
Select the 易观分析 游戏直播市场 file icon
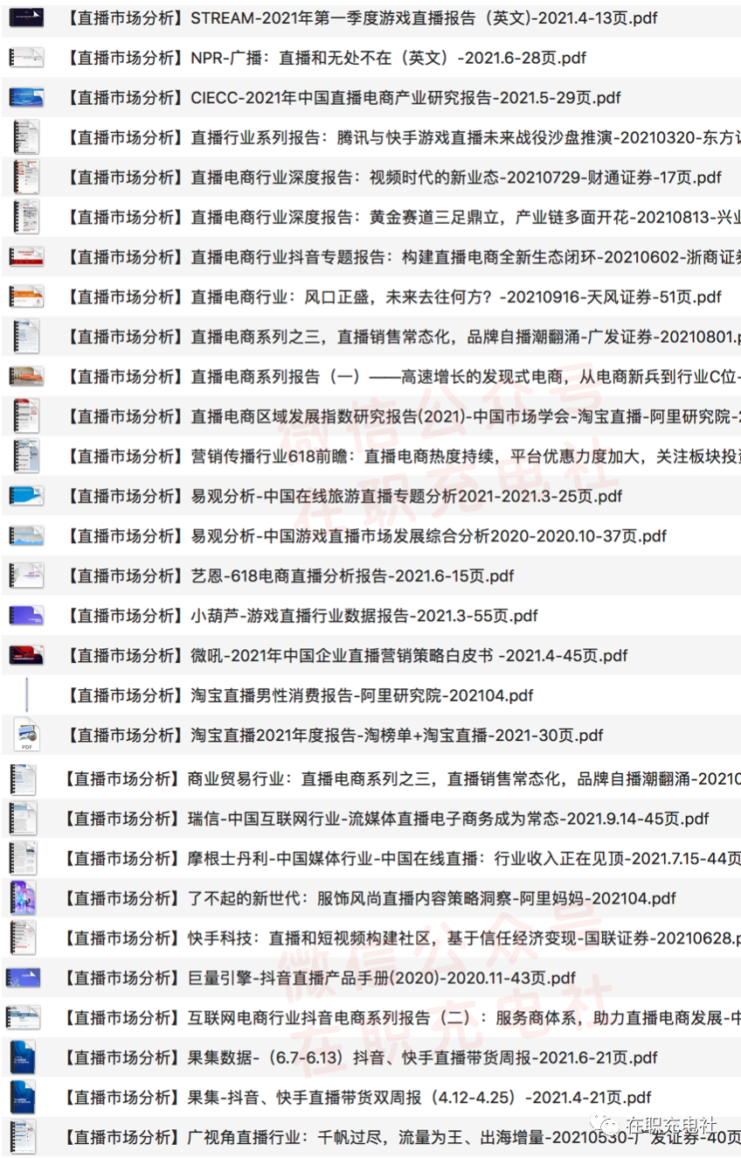point(26,535)
